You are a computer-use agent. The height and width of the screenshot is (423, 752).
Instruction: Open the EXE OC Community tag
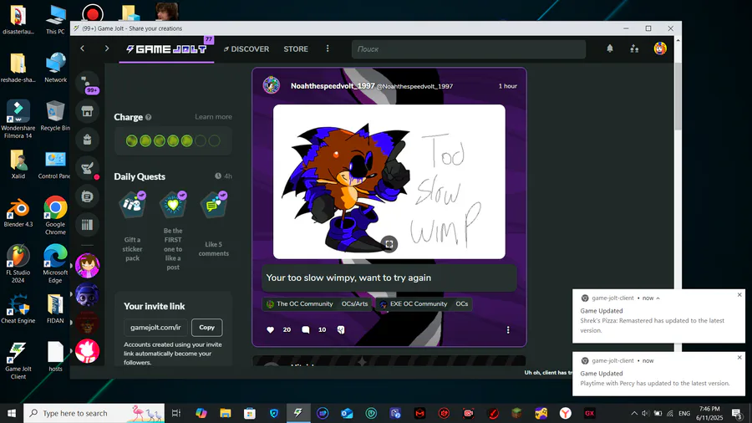[414, 303]
